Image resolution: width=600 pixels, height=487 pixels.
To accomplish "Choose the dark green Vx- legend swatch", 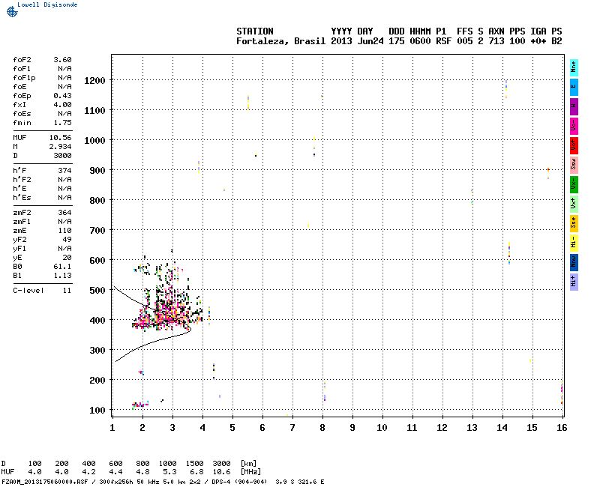I will (574, 184).
